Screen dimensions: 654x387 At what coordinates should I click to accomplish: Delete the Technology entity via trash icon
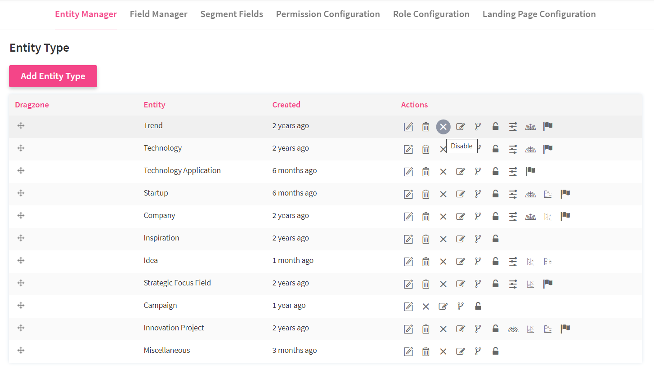426,149
